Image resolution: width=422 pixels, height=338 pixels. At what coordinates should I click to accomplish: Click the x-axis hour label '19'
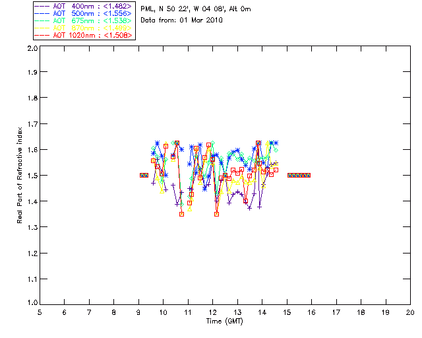(x=386, y=312)
